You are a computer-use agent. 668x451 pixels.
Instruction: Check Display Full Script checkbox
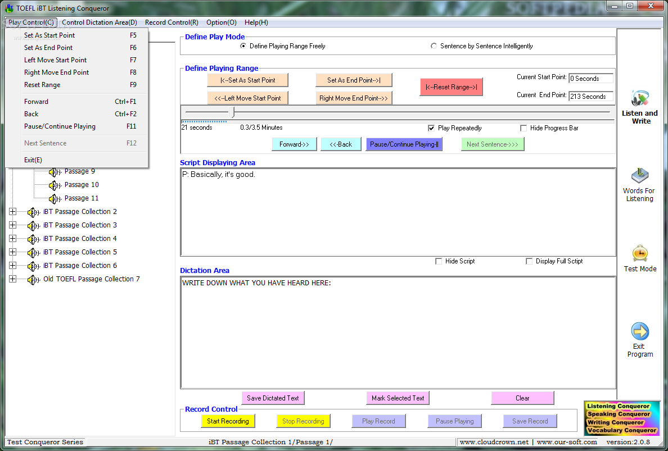click(529, 261)
